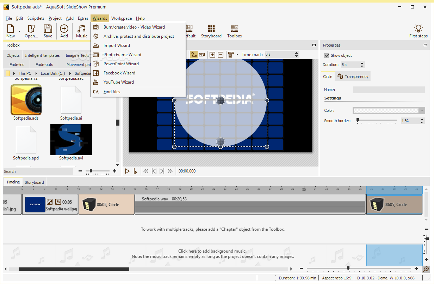Select the Softpedia.avi video thumbnail
The image size is (434, 284).
pos(71,140)
